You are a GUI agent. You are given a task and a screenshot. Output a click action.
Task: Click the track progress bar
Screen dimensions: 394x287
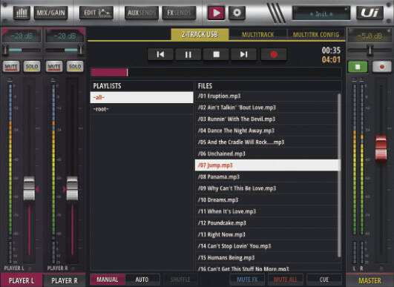pyautogui.click(x=216, y=73)
